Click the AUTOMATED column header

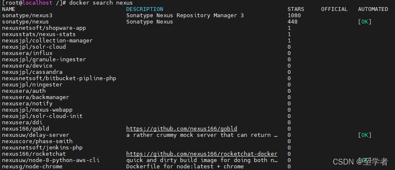[x=373, y=9]
